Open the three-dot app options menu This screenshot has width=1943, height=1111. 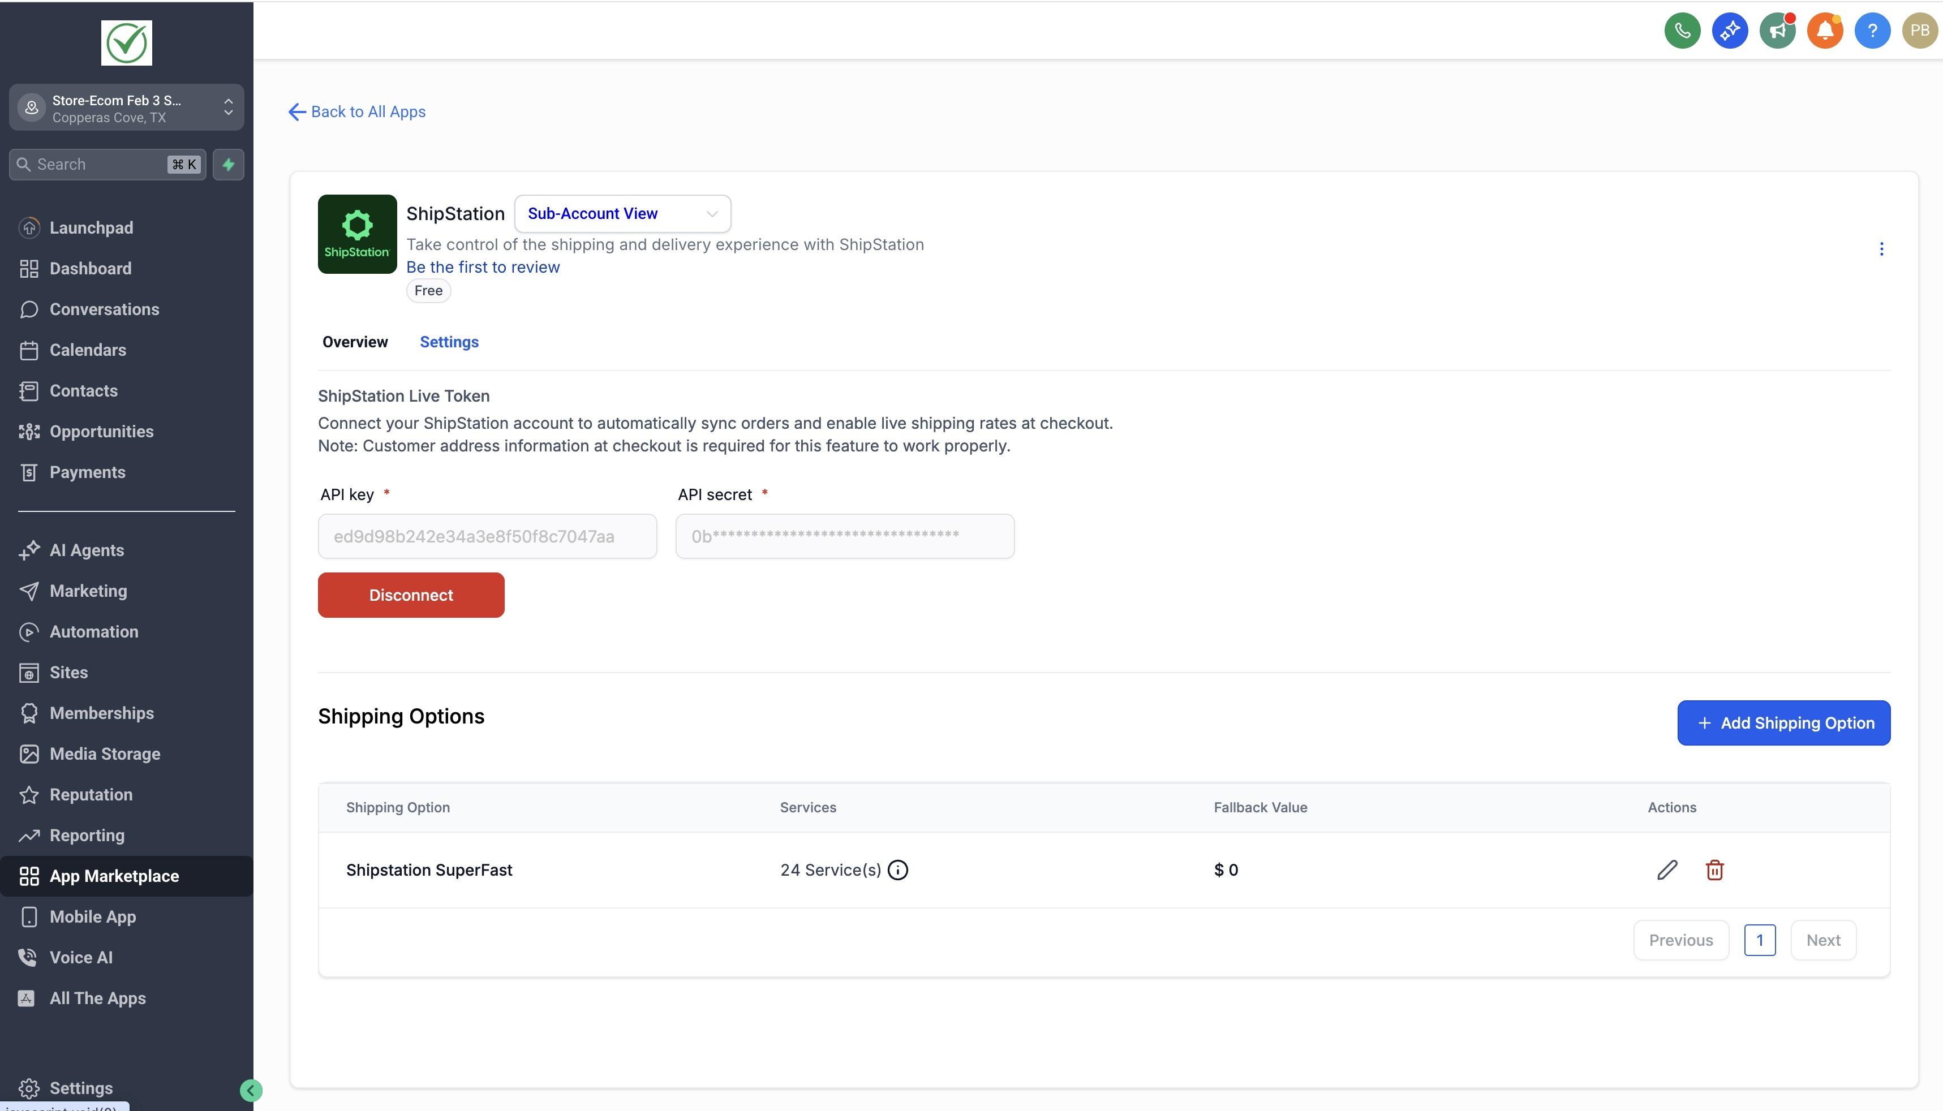pyautogui.click(x=1881, y=249)
